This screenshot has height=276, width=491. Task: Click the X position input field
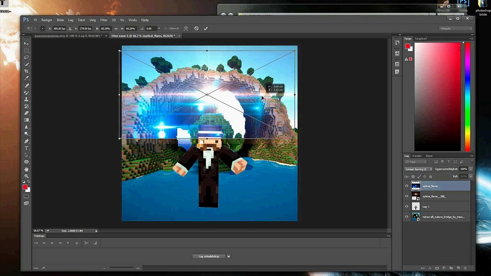click(59, 28)
